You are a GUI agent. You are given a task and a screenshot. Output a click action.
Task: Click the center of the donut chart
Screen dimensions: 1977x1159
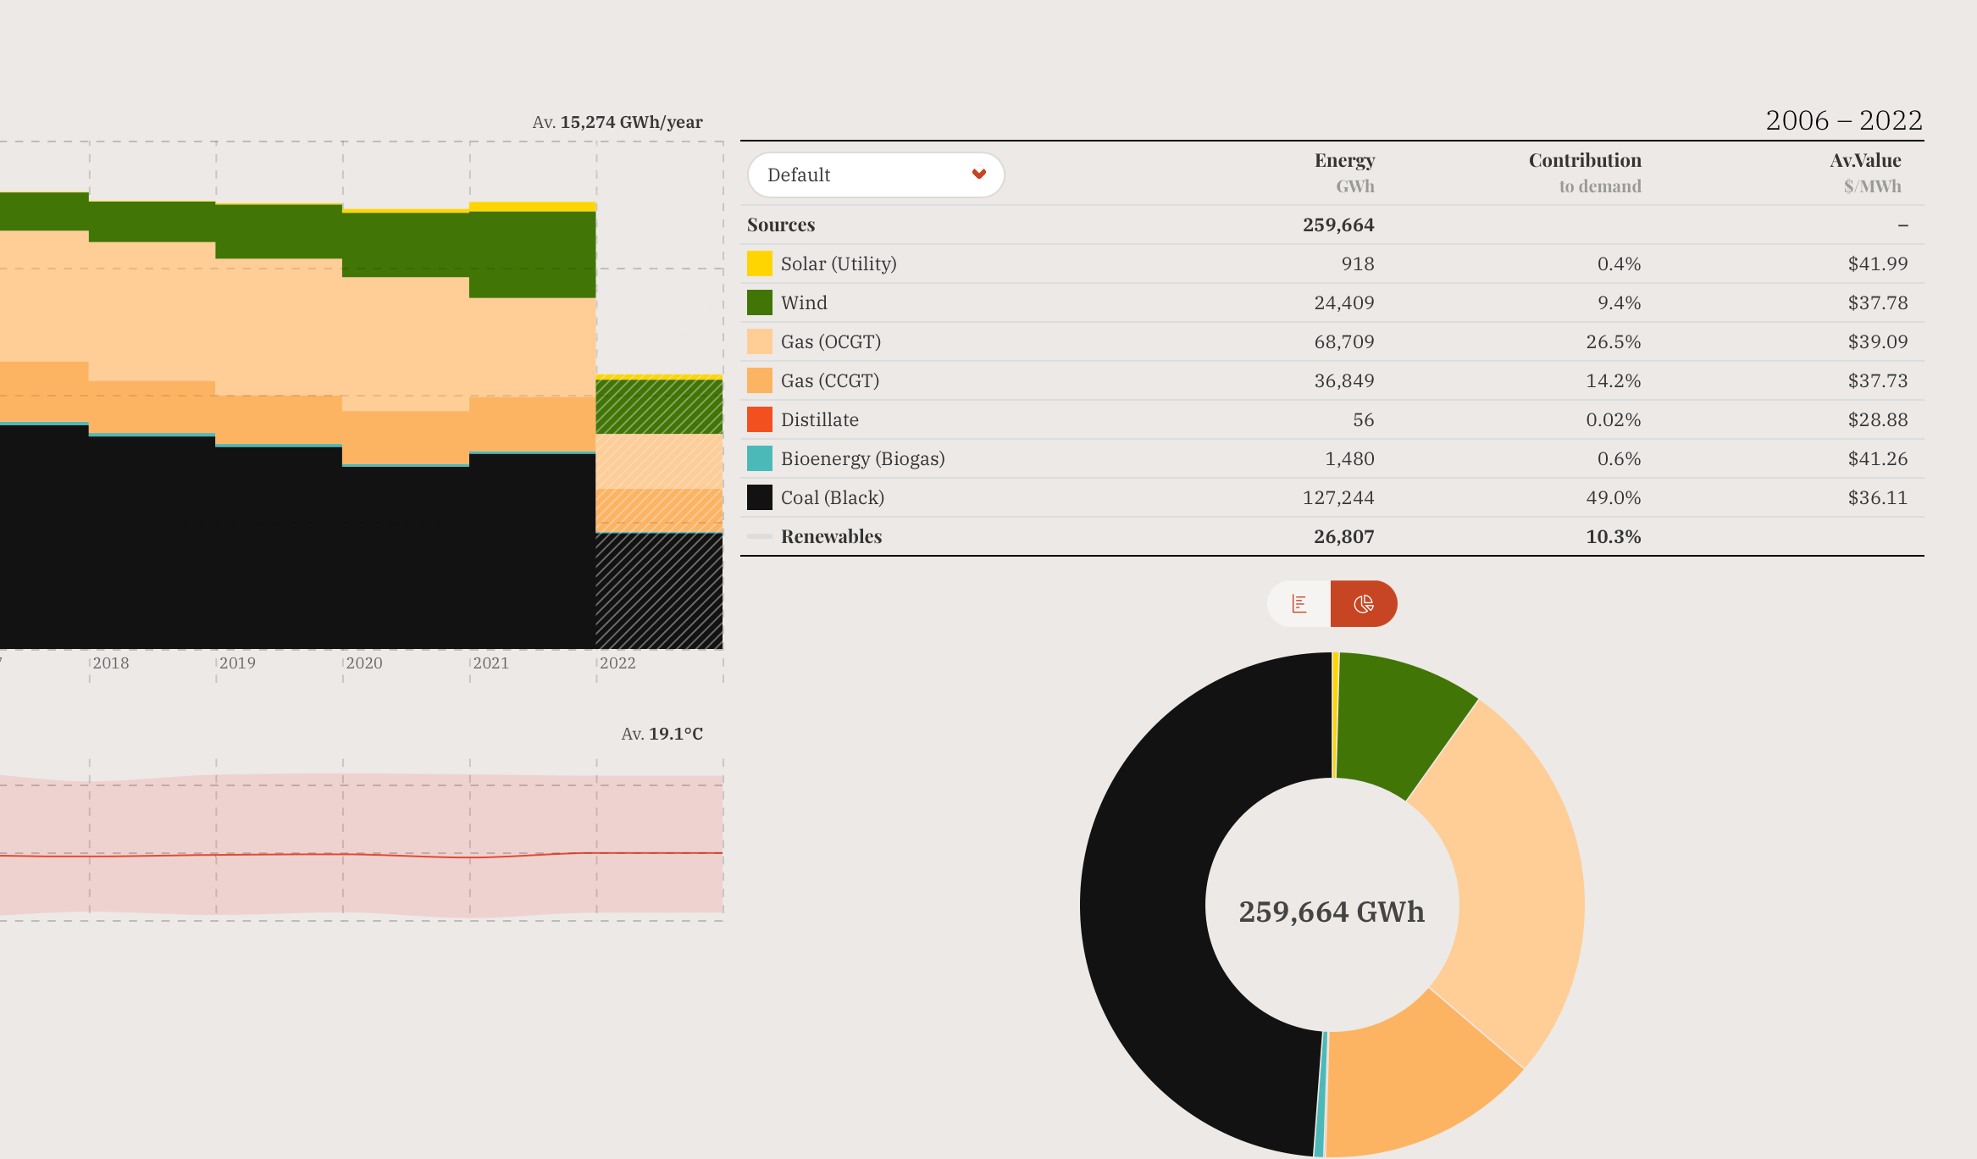point(1332,912)
